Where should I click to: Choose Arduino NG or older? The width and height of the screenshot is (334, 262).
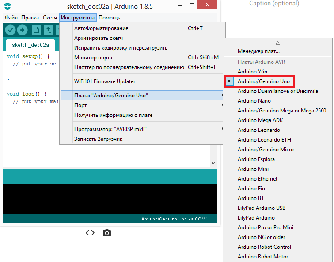coord(278,237)
